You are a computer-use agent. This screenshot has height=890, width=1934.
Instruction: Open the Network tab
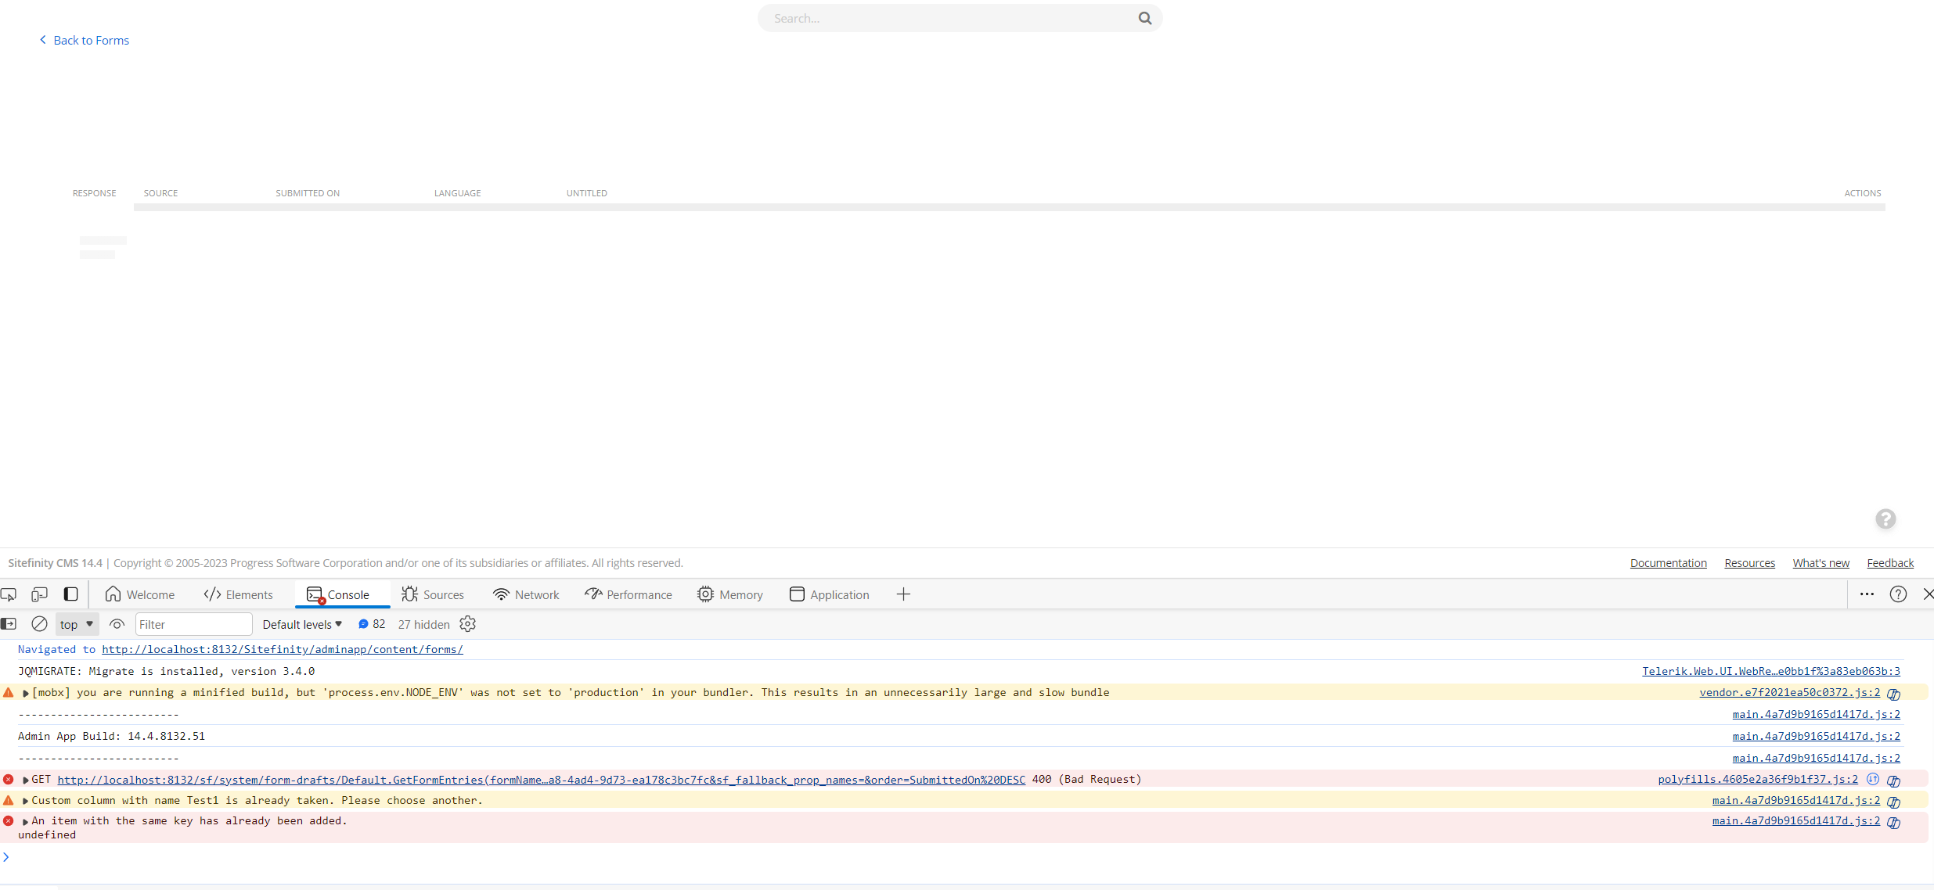526,594
